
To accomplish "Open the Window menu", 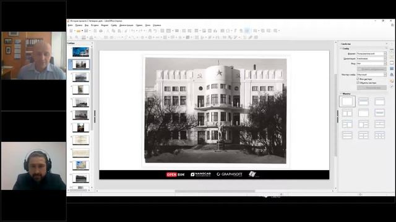I will coord(148,25).
